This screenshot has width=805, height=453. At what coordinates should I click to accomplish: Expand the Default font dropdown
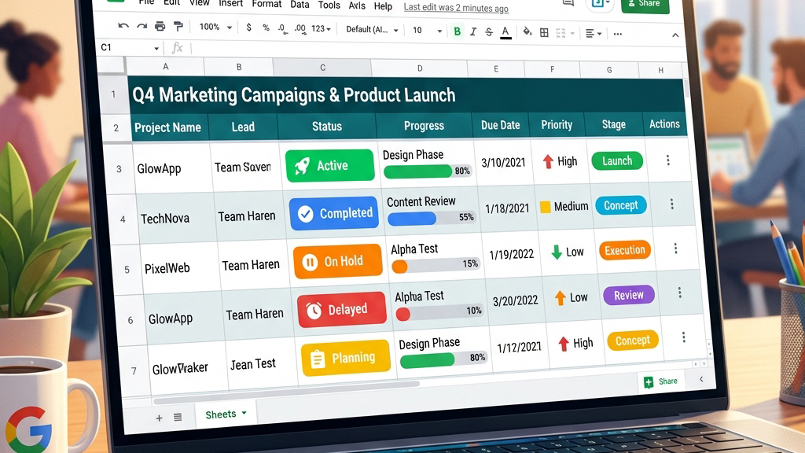click(x=372, y=30)
